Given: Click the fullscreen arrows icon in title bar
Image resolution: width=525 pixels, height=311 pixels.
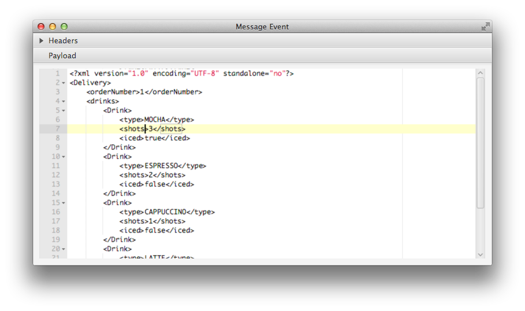Looking at the screenshot, I should click(486, 27).
